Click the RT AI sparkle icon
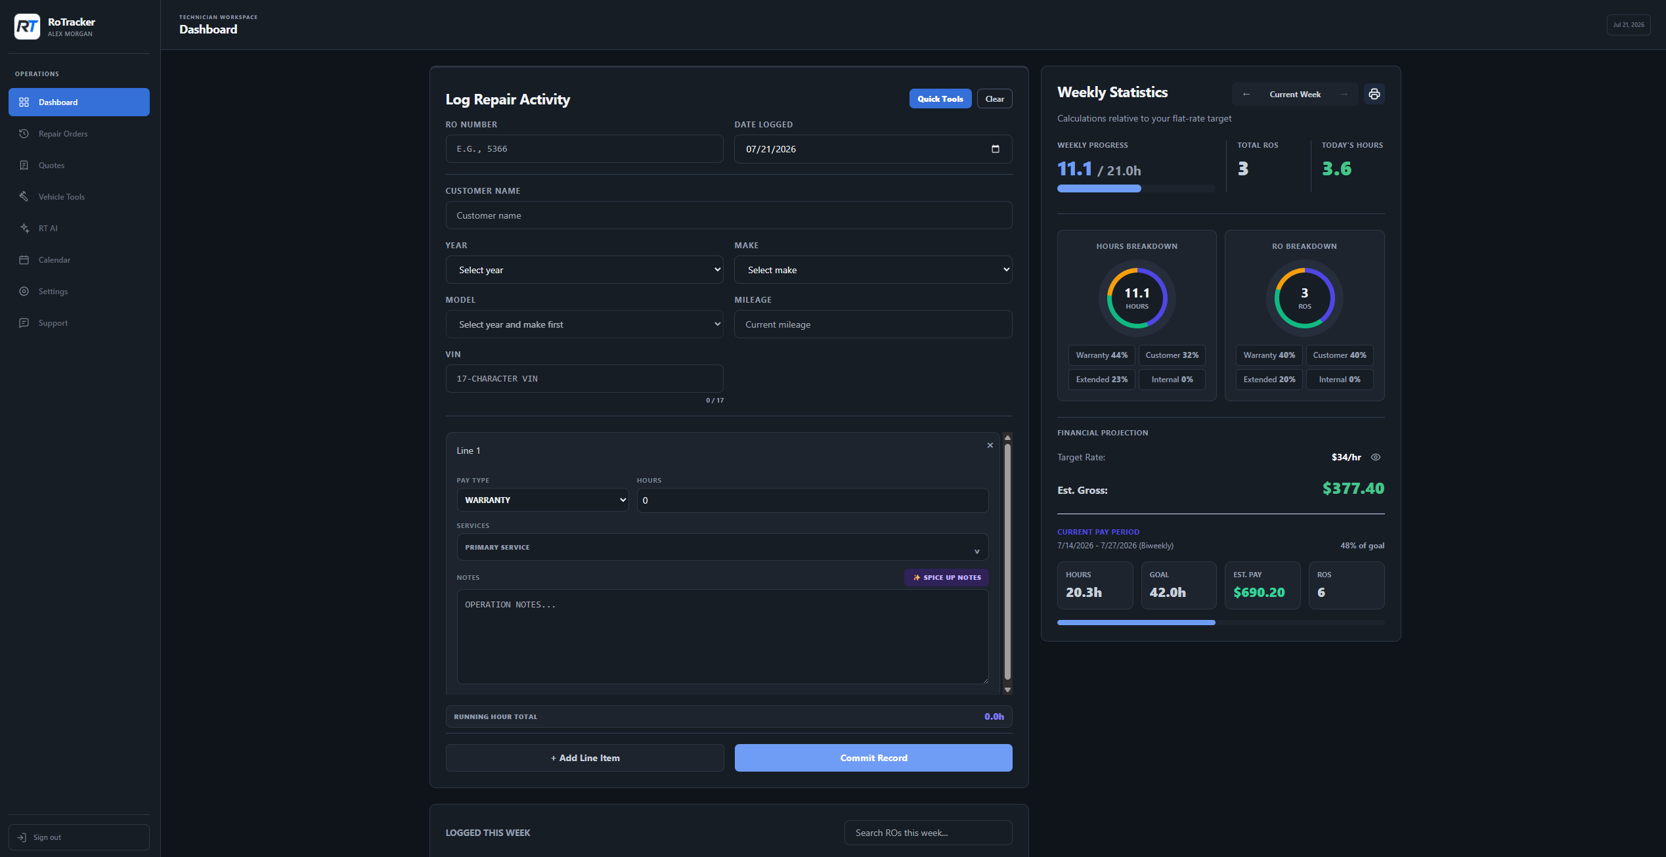The height and width of the screenshot is (857, 1666). [x=24, y=229]
